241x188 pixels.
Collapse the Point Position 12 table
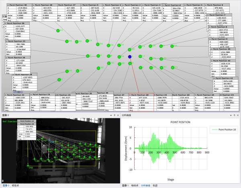point(214,78)
